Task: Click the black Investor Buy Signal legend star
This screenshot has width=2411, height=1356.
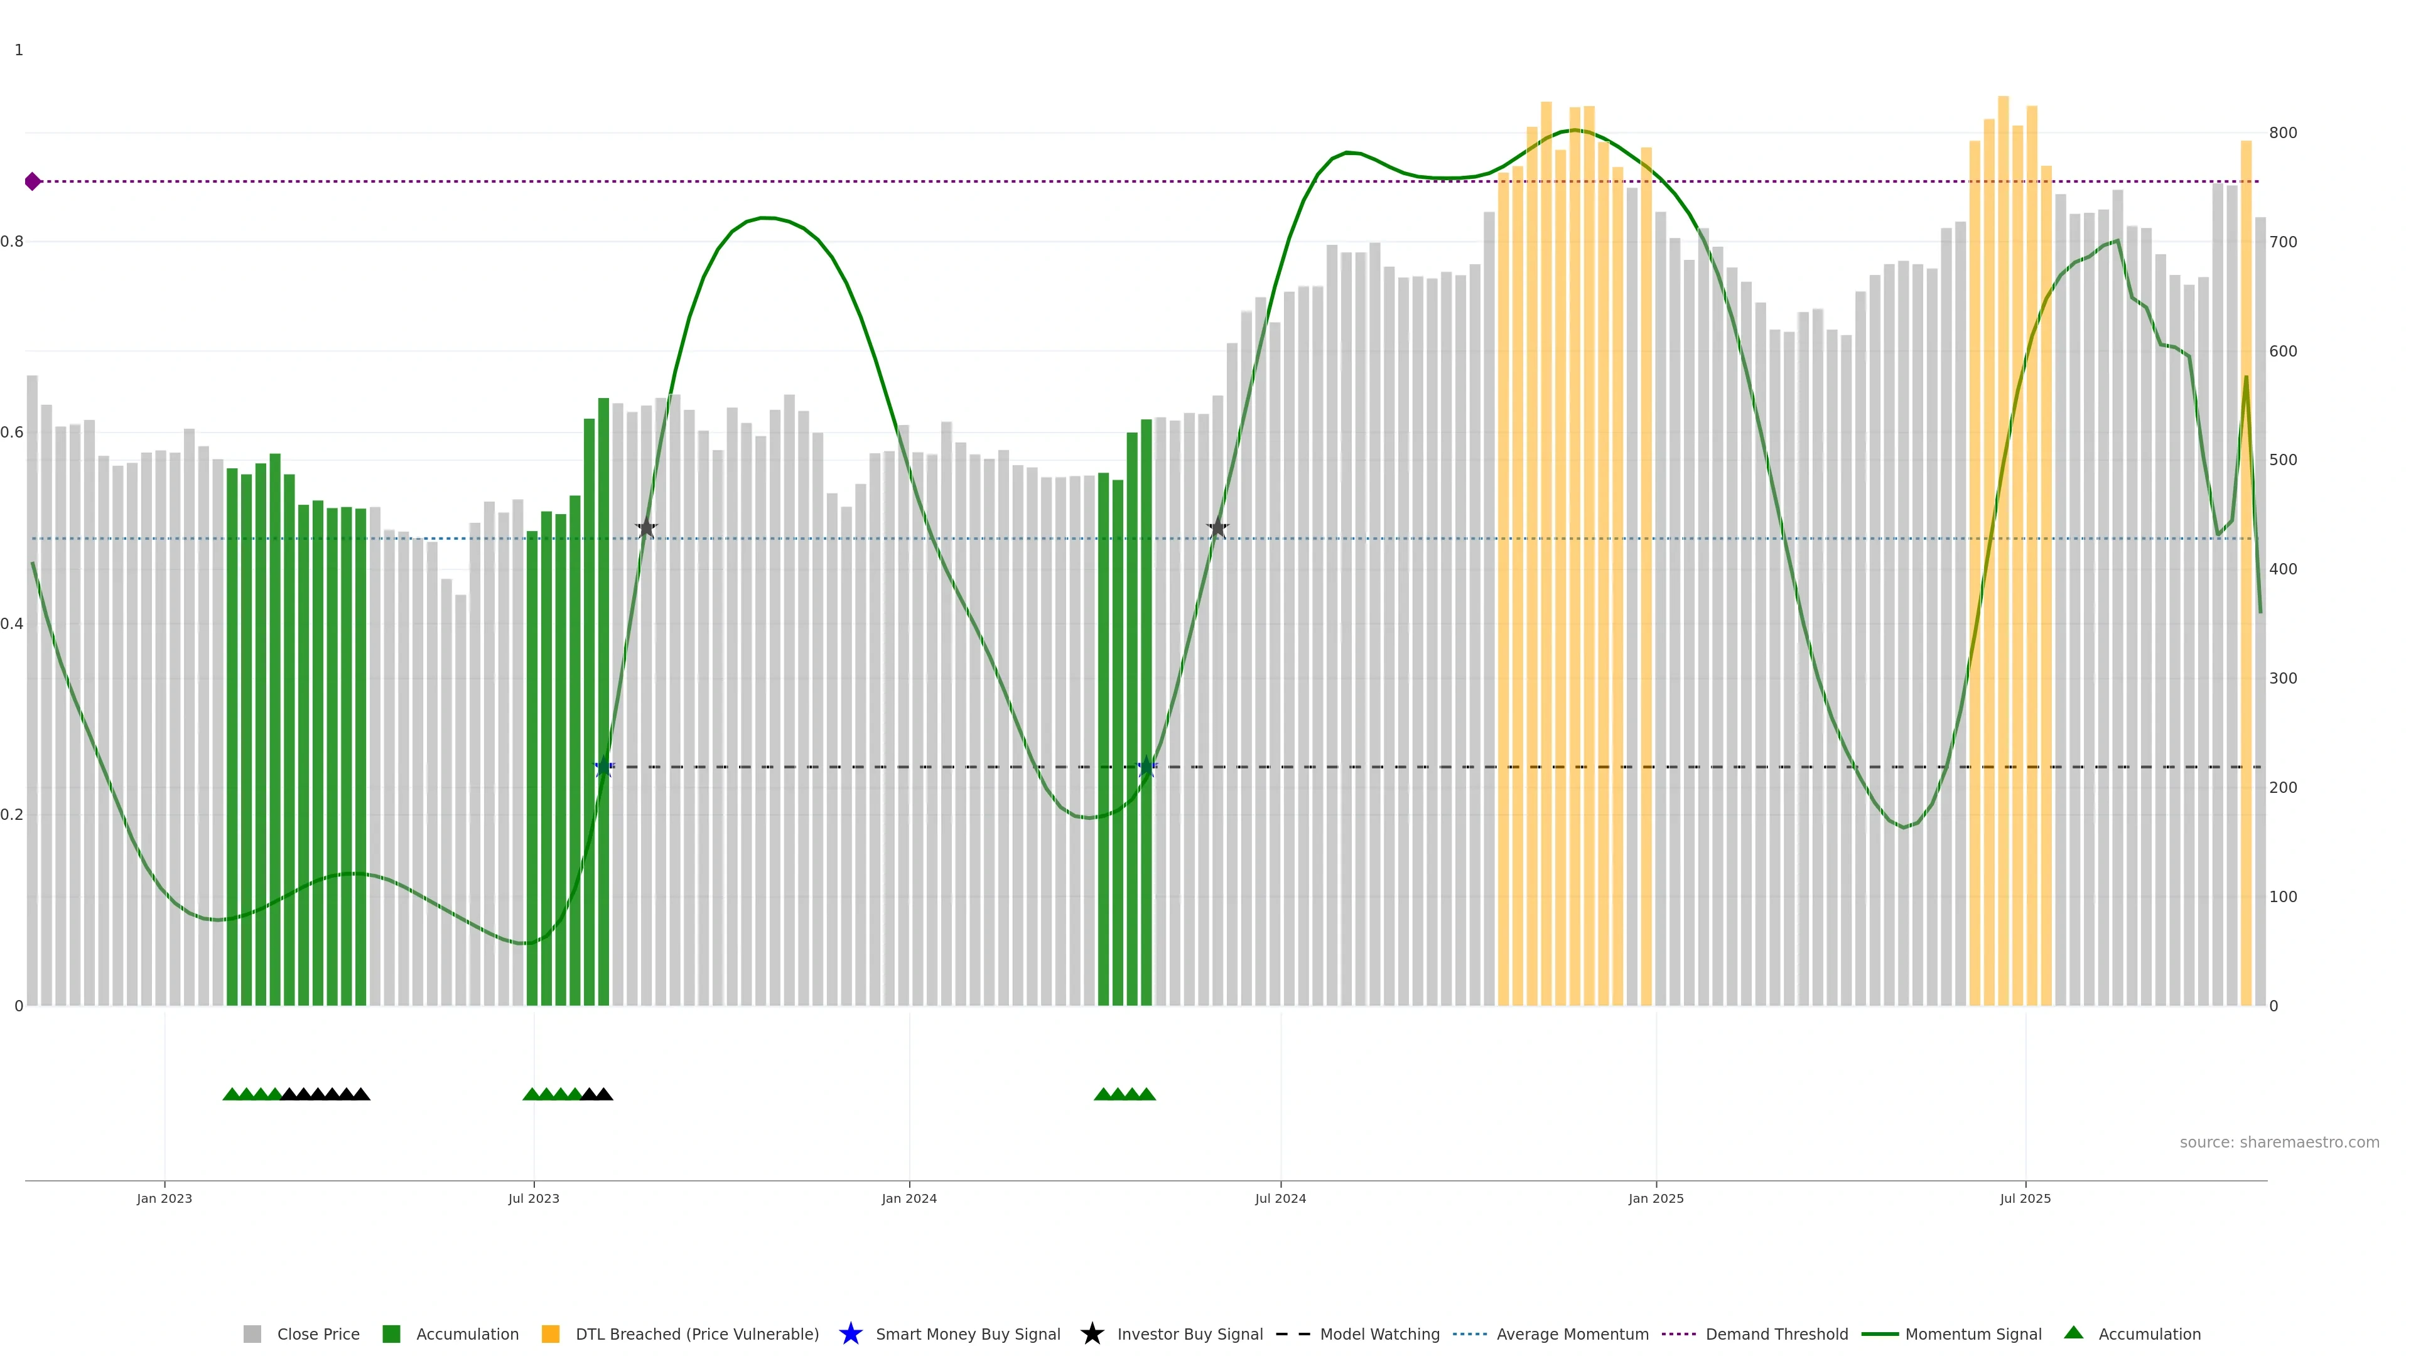Action: coord(1091,1333)
